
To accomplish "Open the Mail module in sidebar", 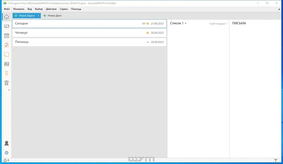I will point(6,26).
